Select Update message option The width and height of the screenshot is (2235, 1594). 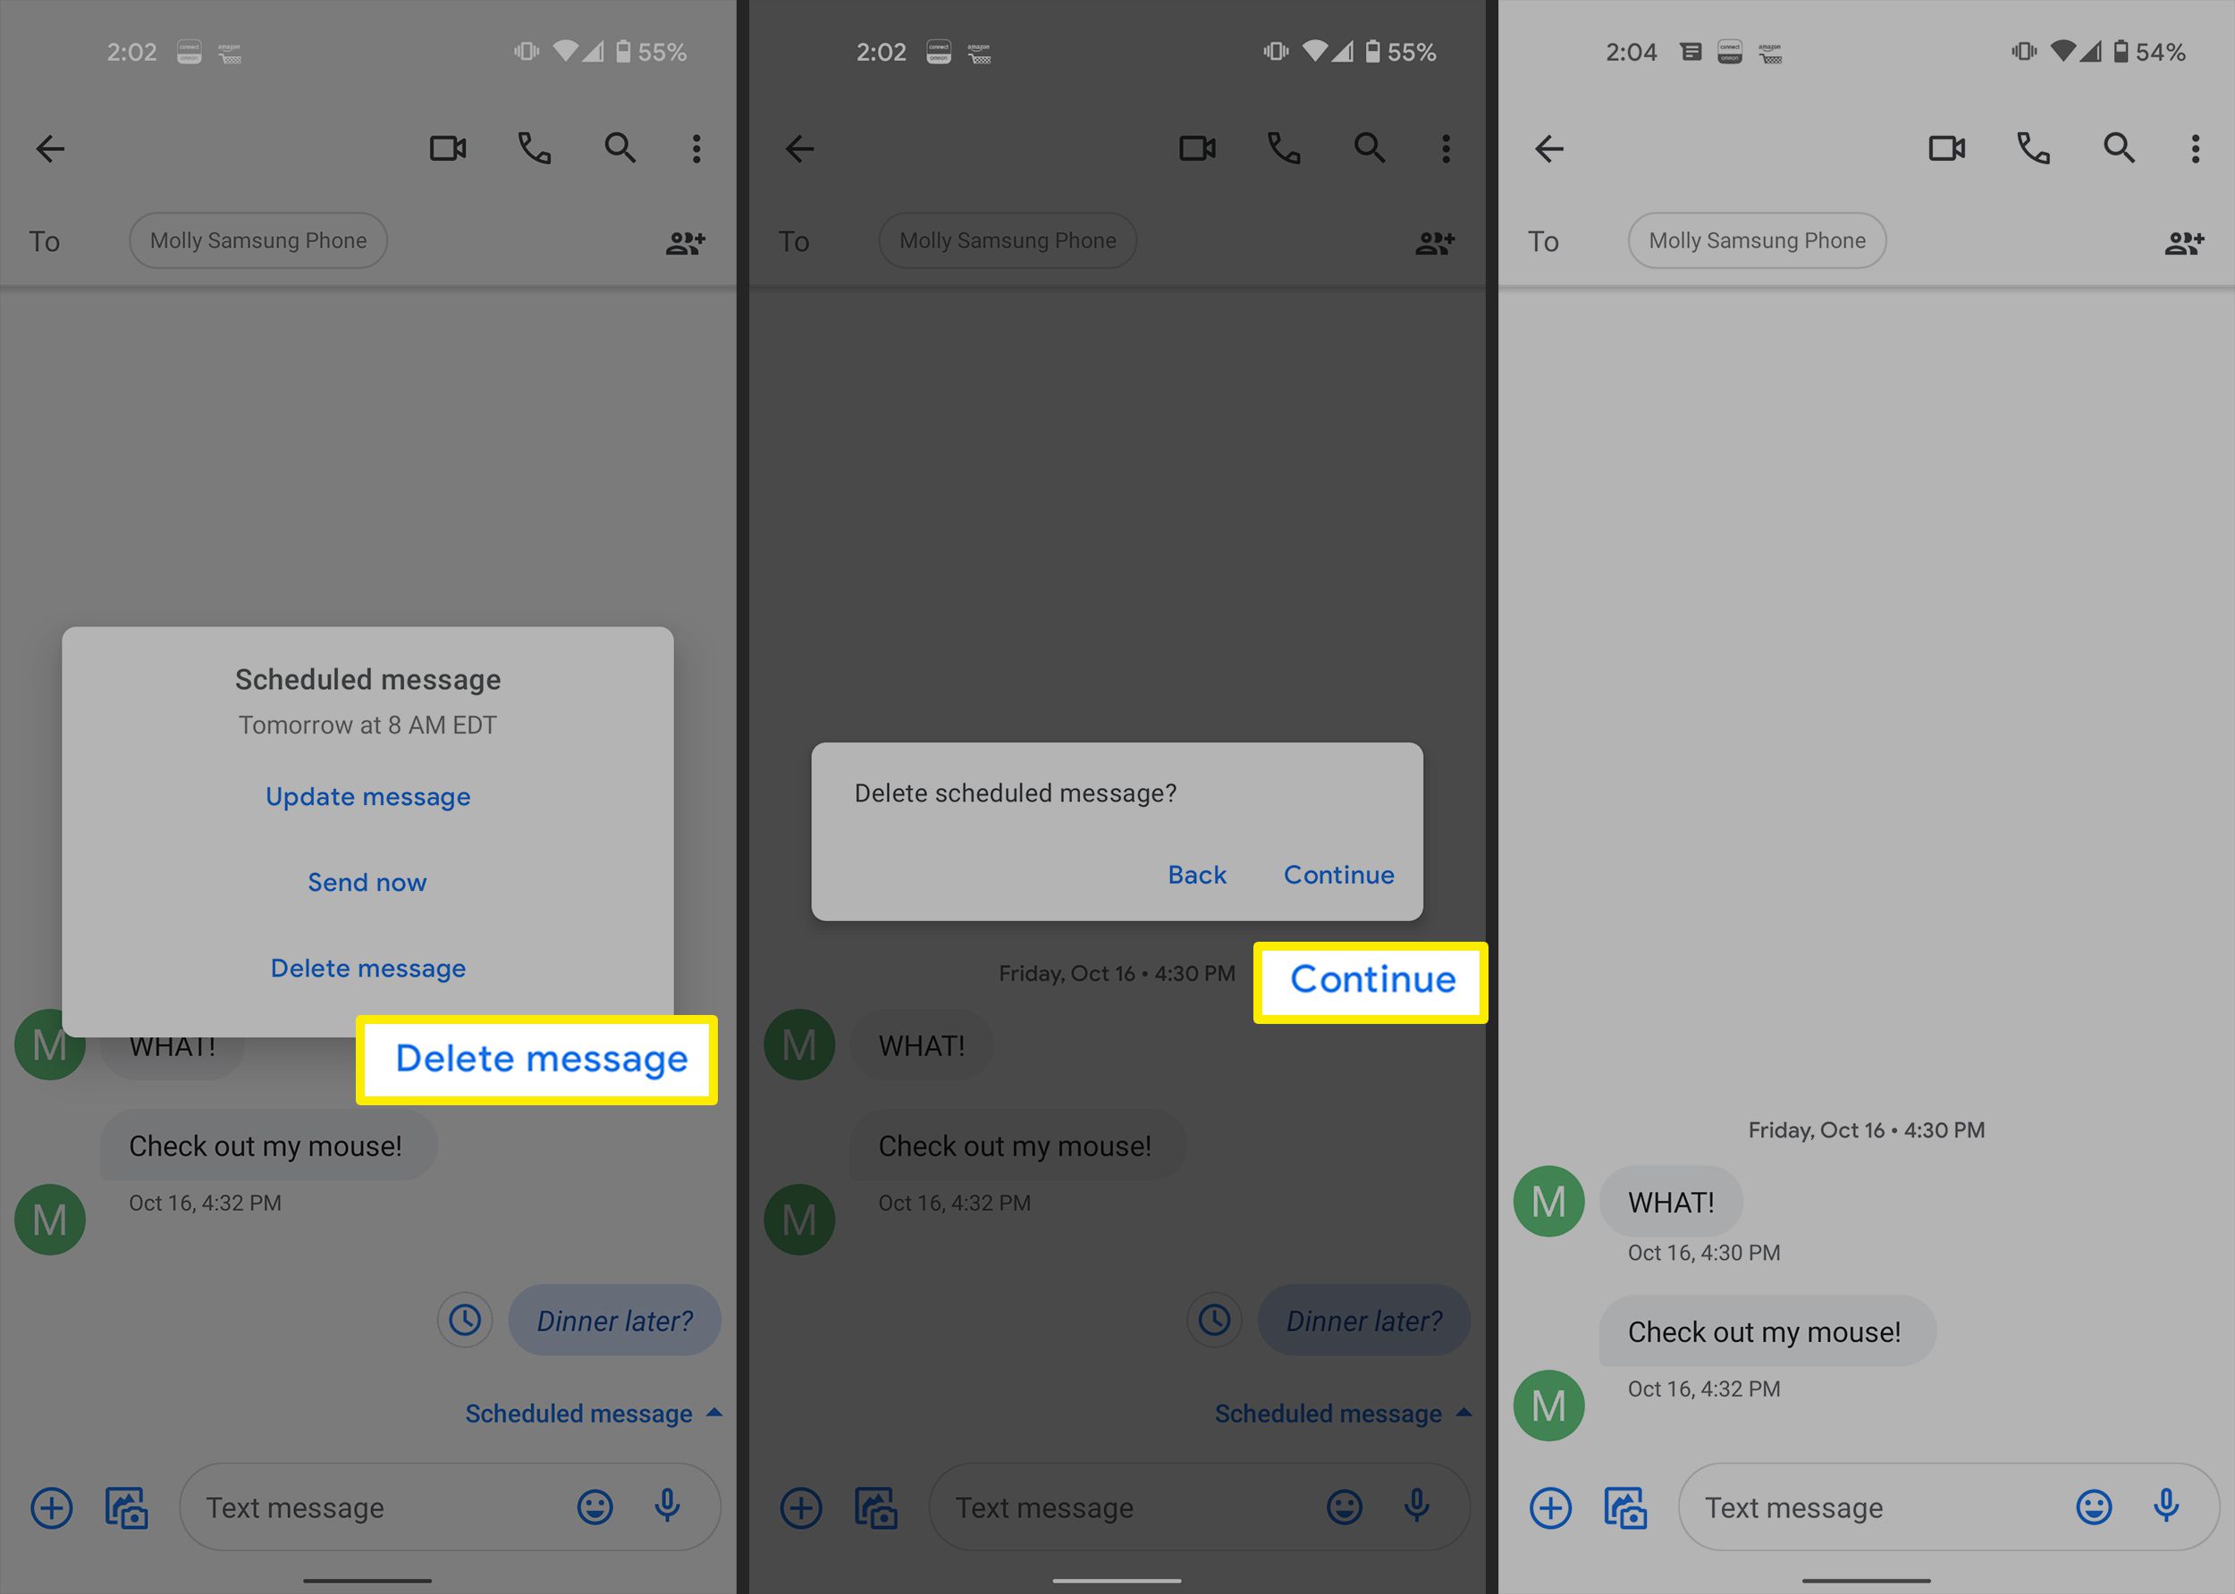tap(367, 795)
